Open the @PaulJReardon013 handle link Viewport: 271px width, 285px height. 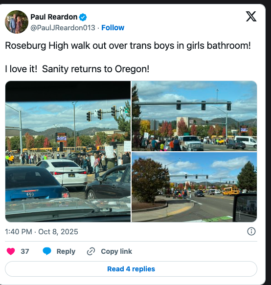tap(63, 28)
